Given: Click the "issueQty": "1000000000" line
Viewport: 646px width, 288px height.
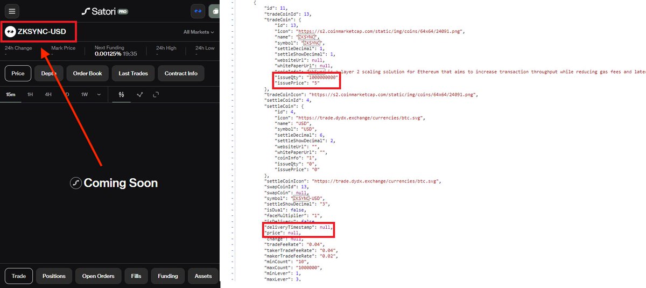Looking at the screenshot, I should [307, 78].
